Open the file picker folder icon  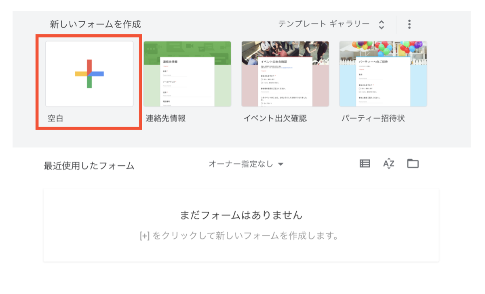coord(413,163)
